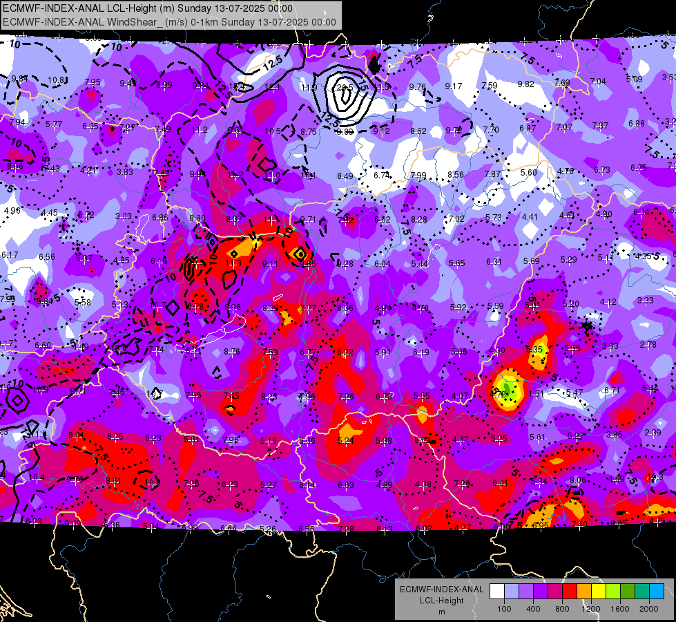Click the legend tick value 1600
Viewport: 676px width, 622px height.
tap(620, 609)
